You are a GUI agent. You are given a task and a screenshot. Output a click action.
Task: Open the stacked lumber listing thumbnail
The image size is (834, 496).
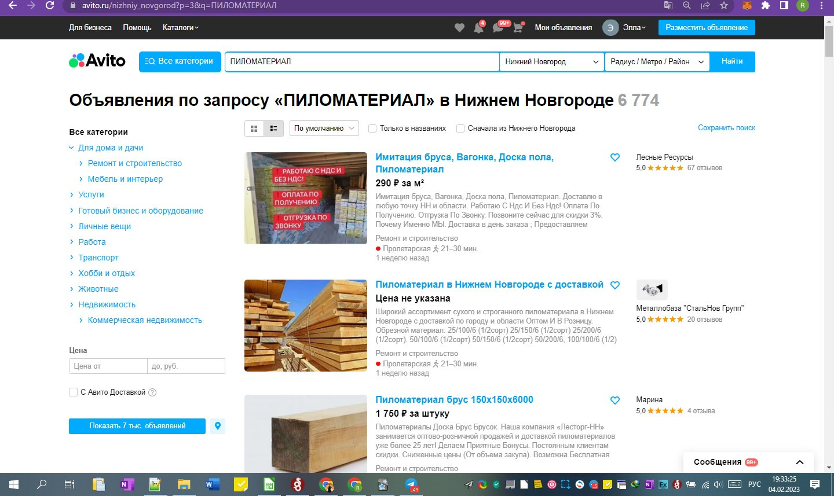306,326
